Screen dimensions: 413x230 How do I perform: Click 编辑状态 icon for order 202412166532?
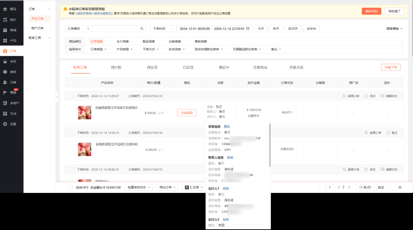point(382,169)
